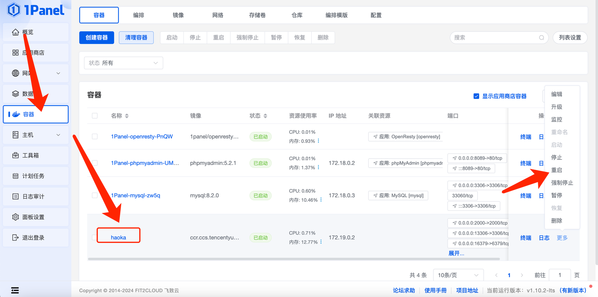Click the container search input field
Viewport: 598px width, 297px height.
(495, 38)
